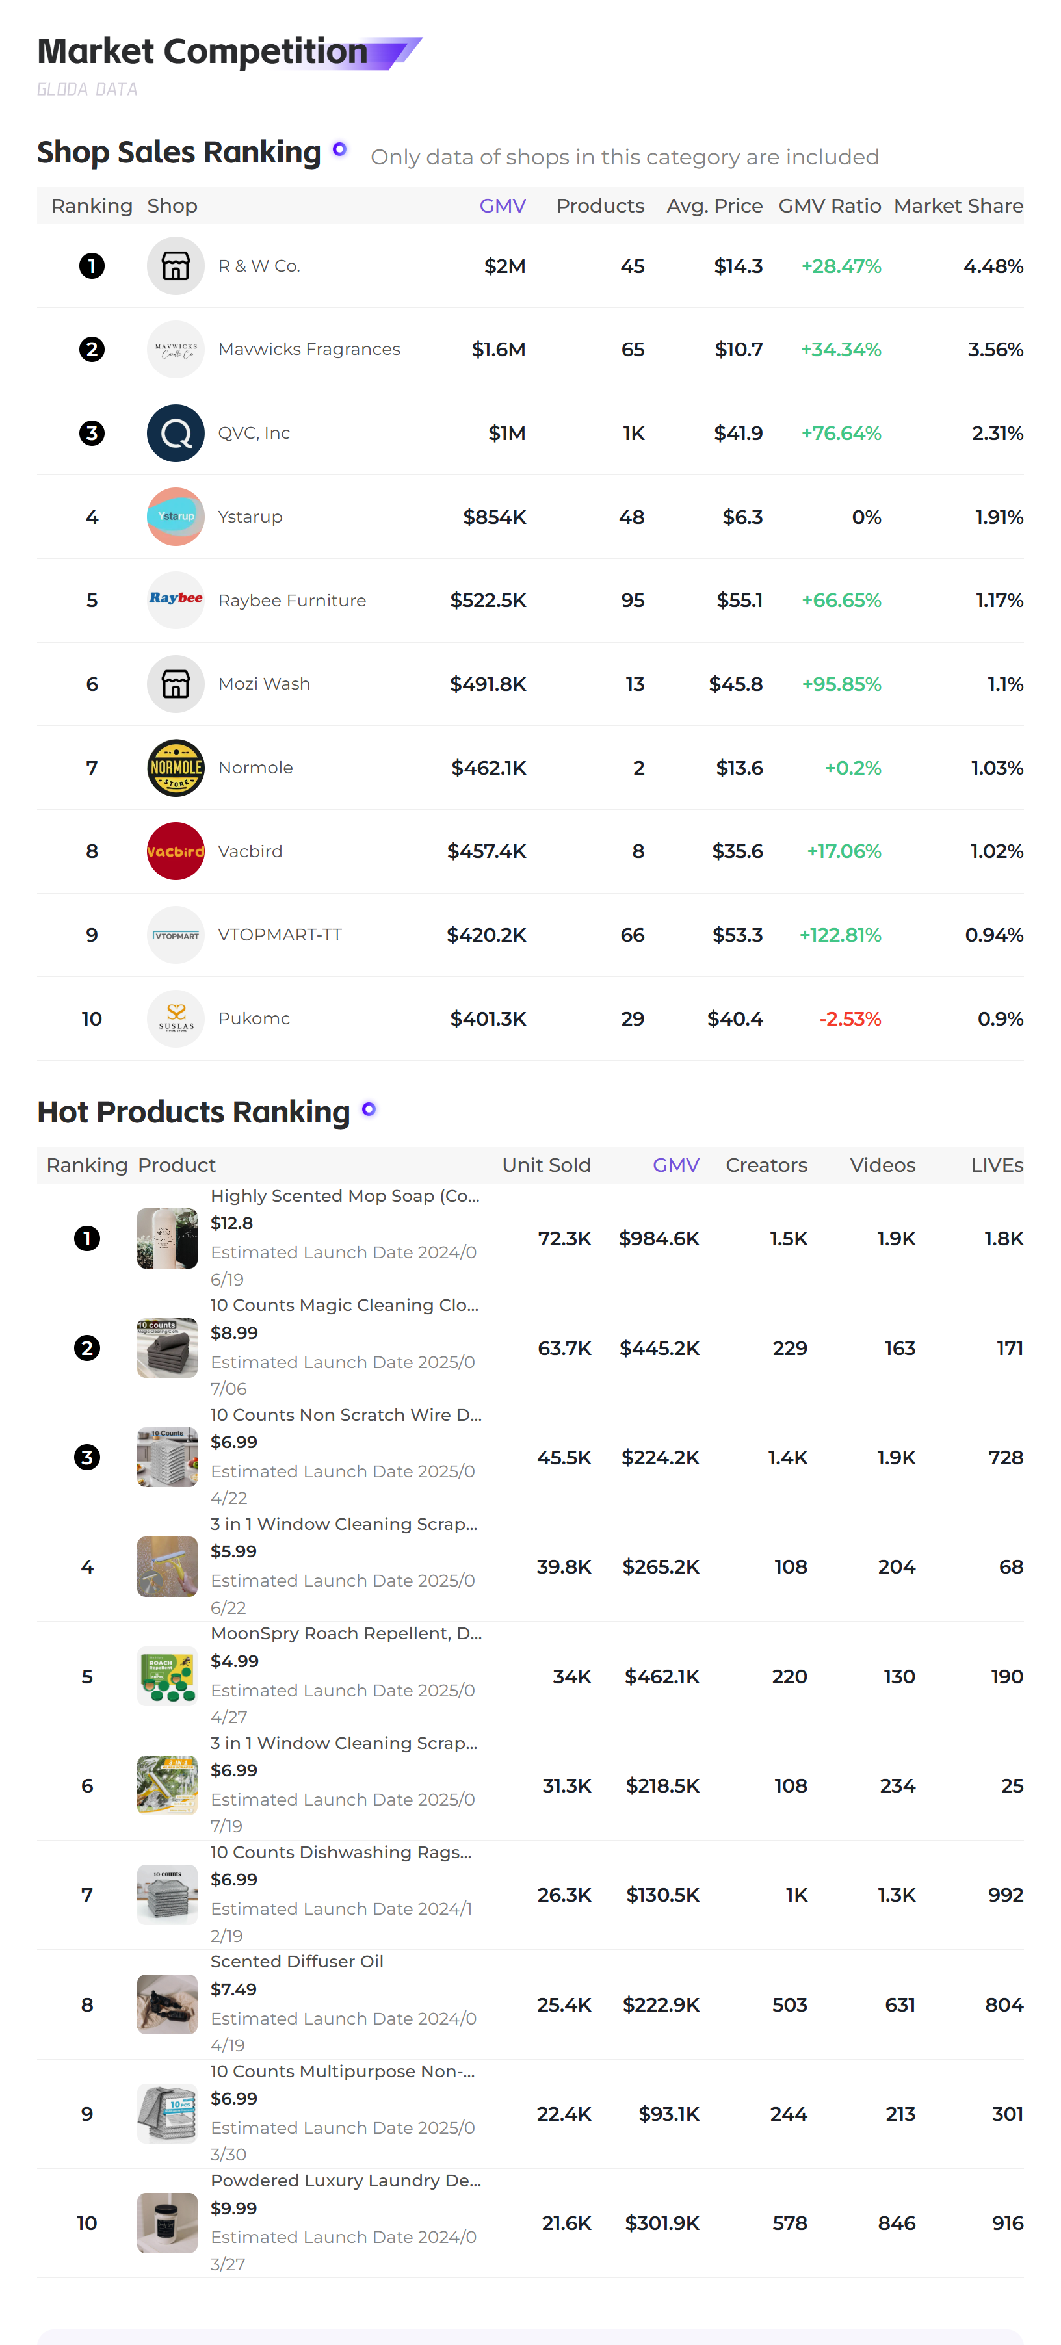Screen dimensions: 1061x2345
Task: Click the Normole store logo
Action: [x=176, y=768]
